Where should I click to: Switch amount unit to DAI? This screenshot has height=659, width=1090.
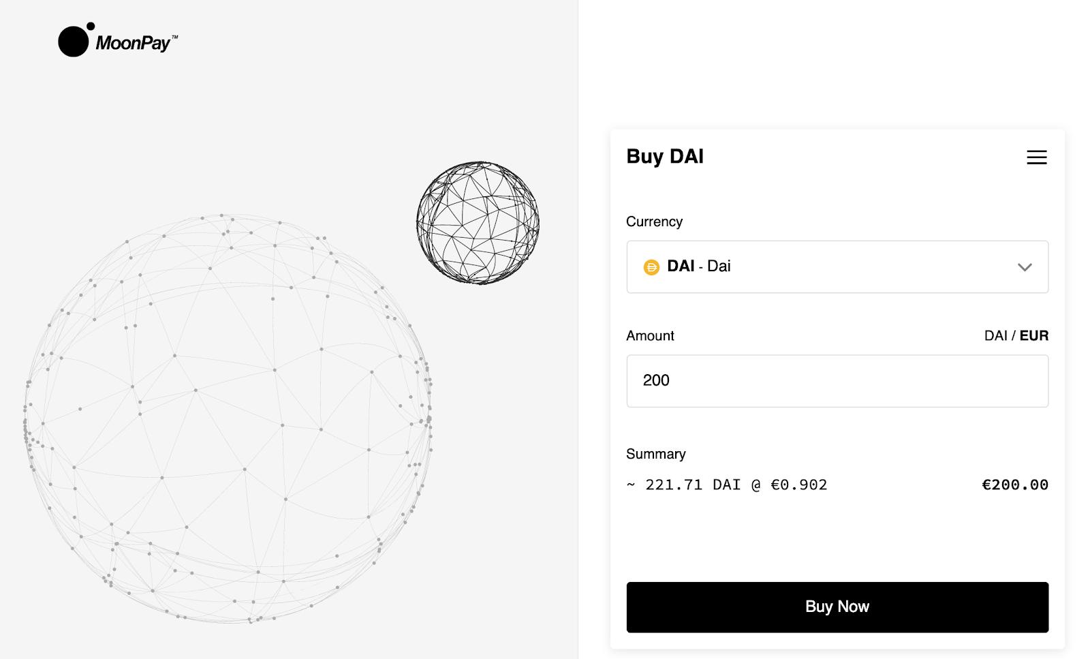point(995,336)
